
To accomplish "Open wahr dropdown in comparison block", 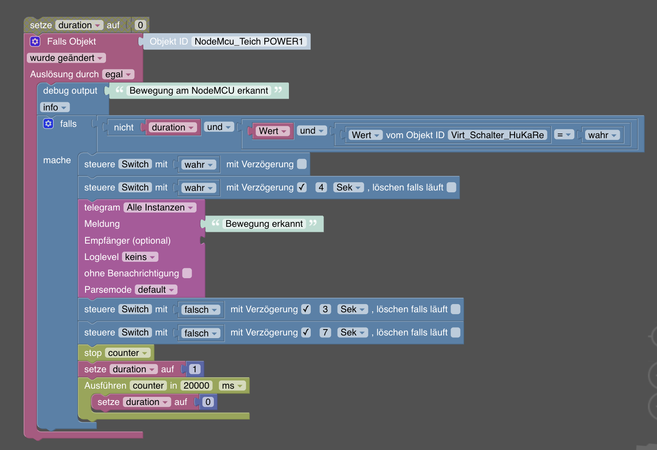I will (x=602, y=135).
